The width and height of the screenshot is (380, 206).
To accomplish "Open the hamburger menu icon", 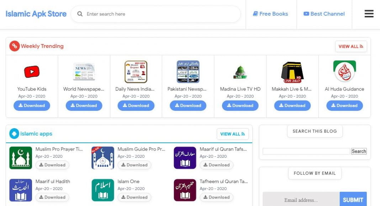I will coord(369,14).
